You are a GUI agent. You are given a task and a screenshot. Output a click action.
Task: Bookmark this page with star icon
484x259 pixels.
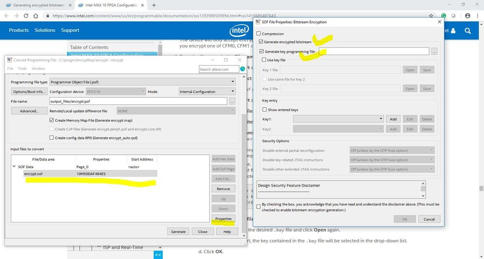tap(431, 16)
